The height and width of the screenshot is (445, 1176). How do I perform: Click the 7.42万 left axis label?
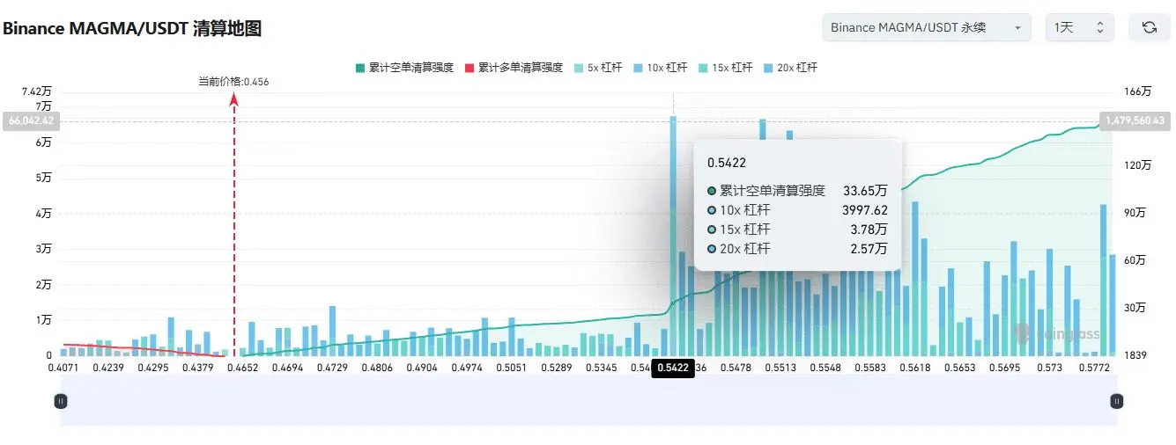38,91
